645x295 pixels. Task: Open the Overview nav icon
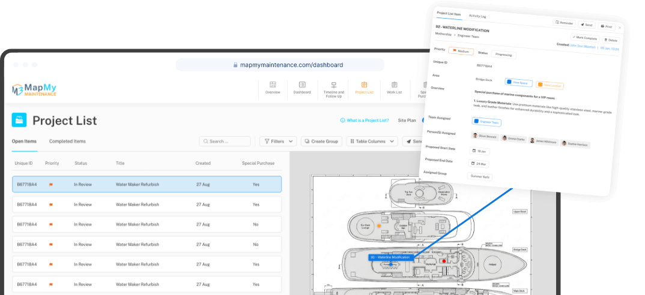pos(272,85)
